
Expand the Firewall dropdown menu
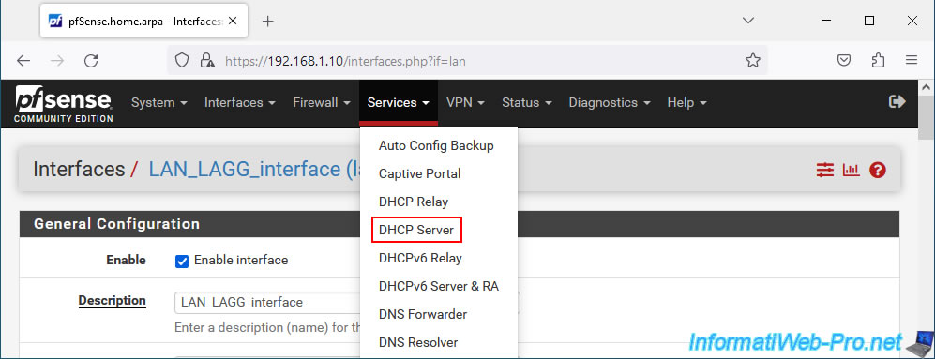(x=322, y=102)
